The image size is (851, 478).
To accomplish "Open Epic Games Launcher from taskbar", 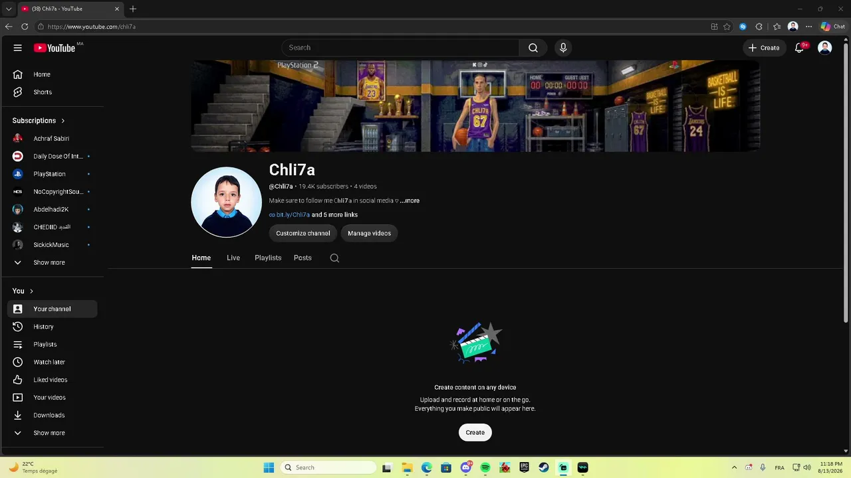I will point(525,467).
